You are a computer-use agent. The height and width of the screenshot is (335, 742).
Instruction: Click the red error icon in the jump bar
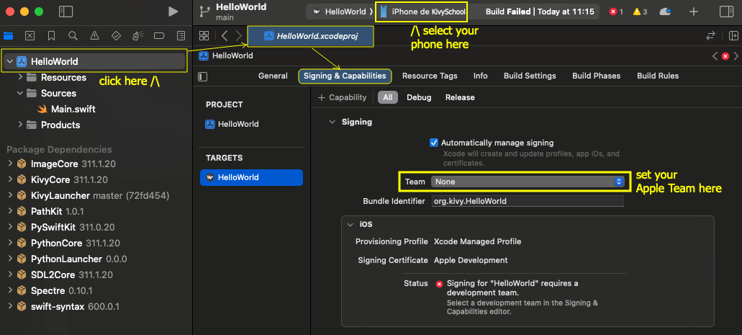tap(725, 56)
